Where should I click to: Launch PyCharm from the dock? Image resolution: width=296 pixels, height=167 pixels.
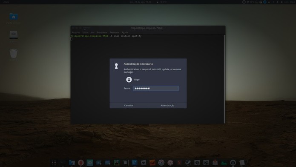pyautogui.click(x=116, y=162)
